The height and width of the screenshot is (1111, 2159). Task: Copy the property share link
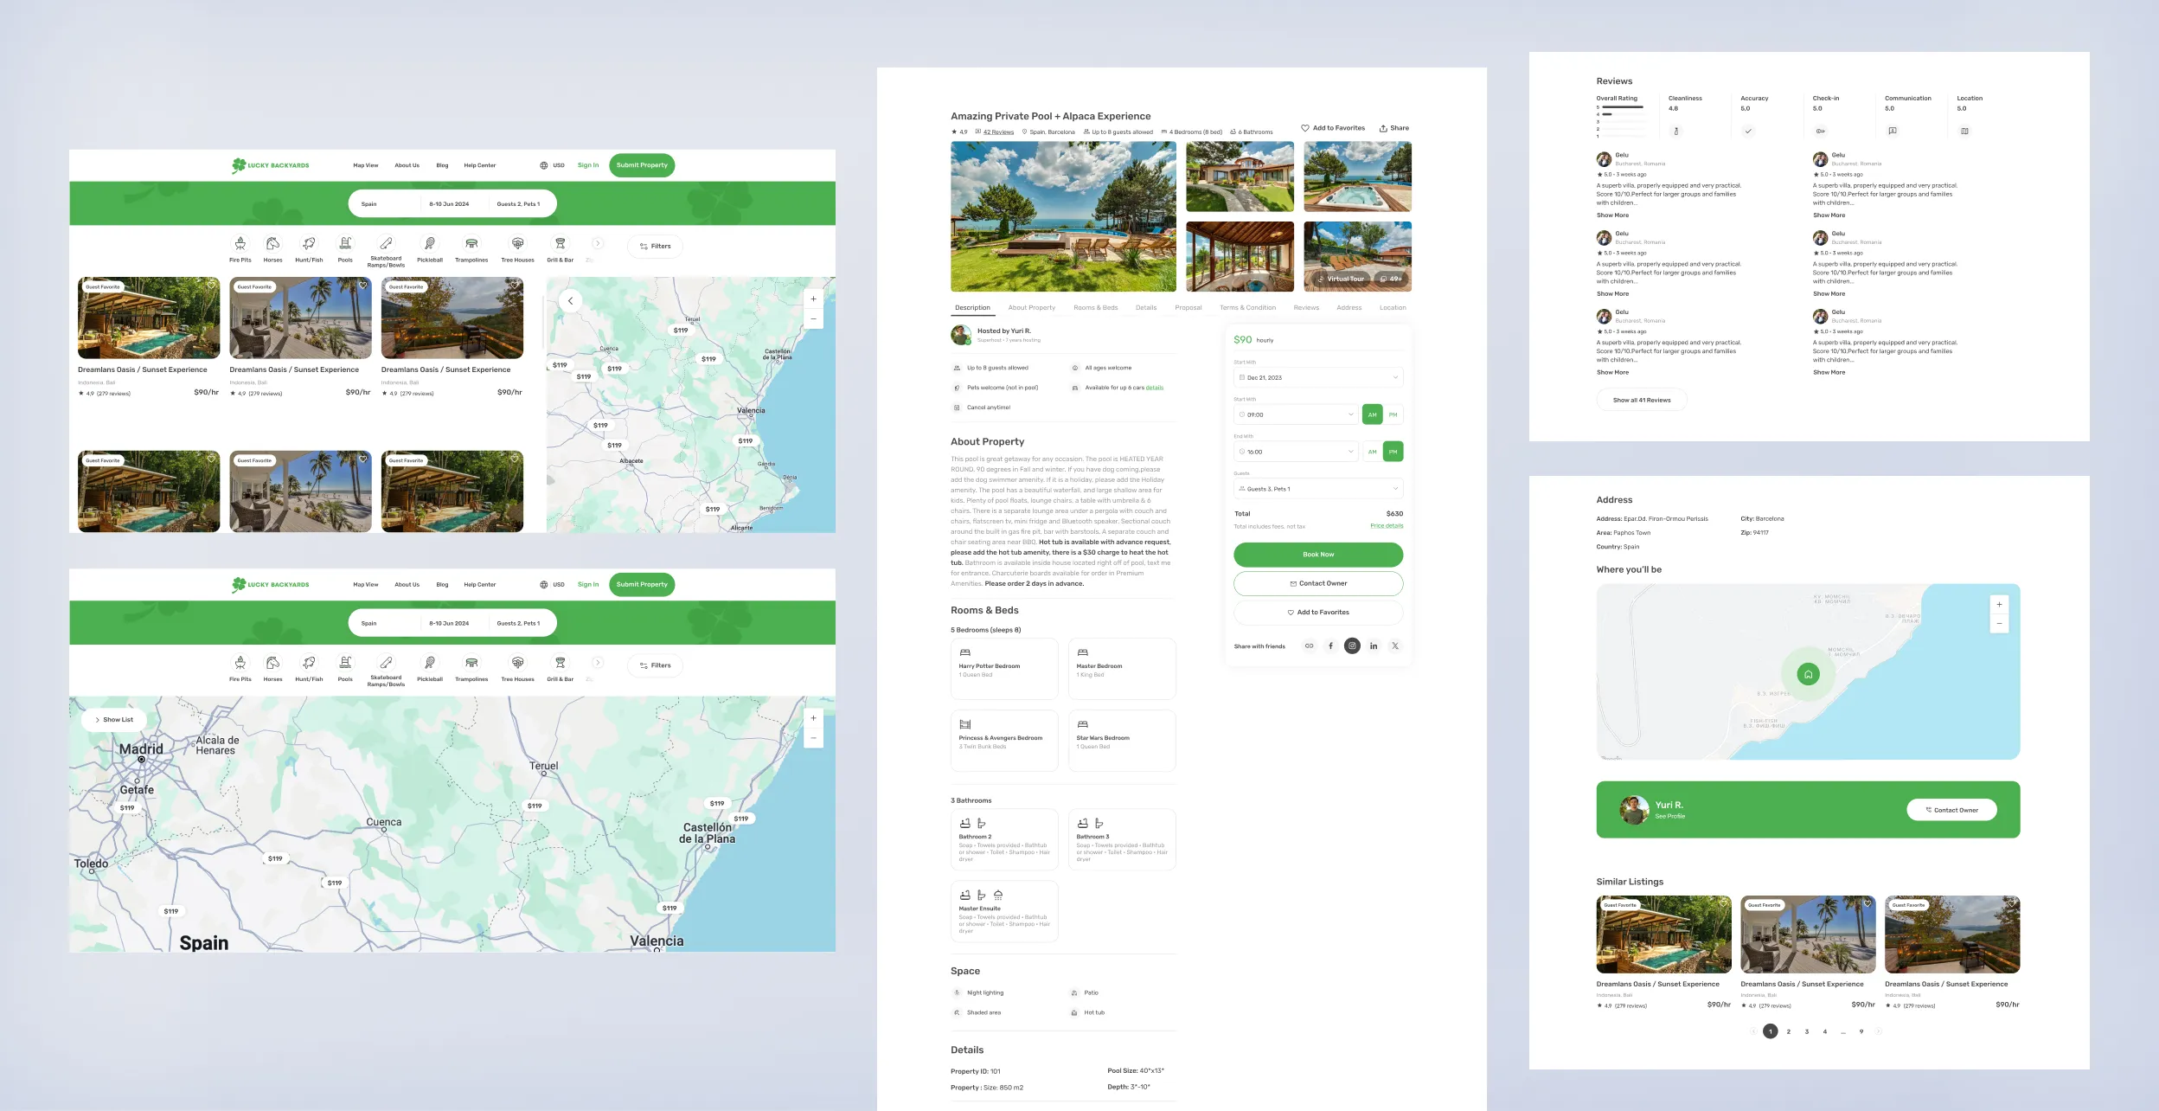tap(1310, 645)
